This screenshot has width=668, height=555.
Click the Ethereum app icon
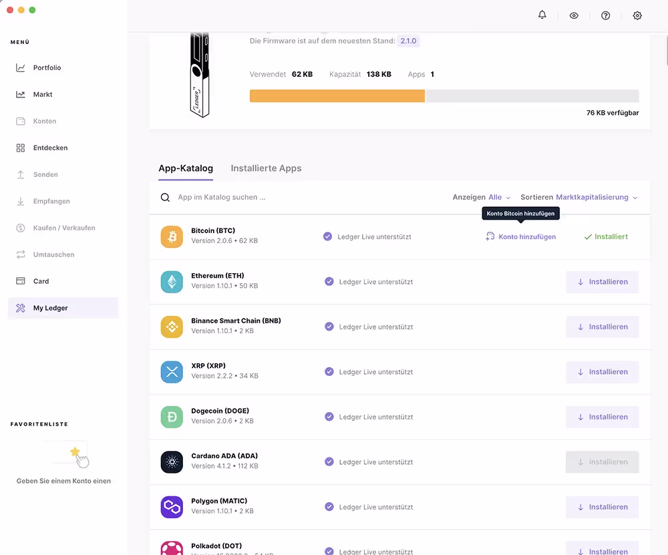pyautogui.click(x=172, y=282)
